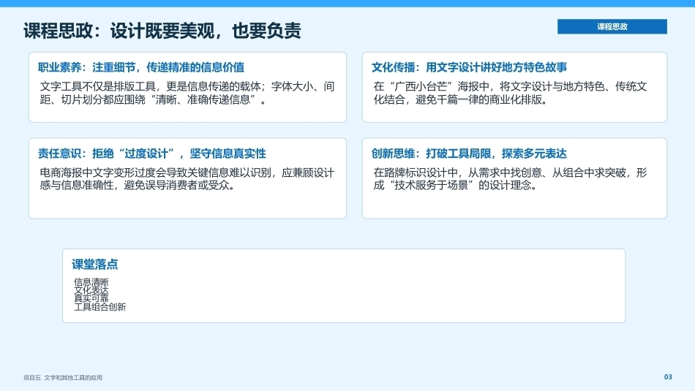Click paragraph starting 电商海报中文字变形过度
This screenshot has height=391, width=695.
tap(187, 178)
